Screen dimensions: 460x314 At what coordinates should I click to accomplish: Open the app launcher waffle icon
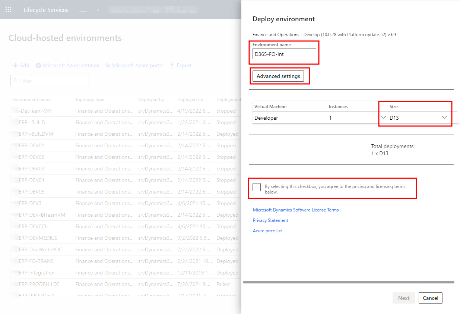(8, 9)
